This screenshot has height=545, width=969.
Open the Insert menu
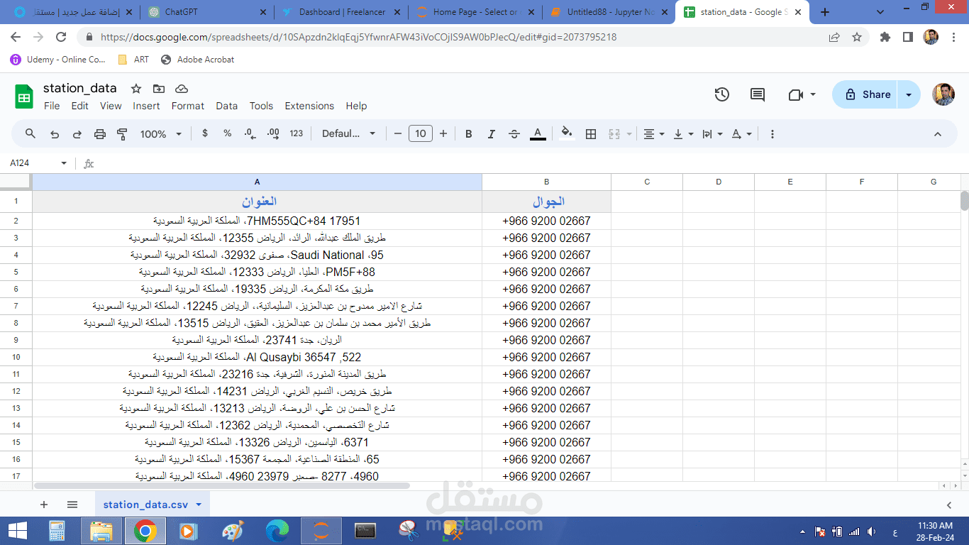pyautogui.click(x=146, y=106)
